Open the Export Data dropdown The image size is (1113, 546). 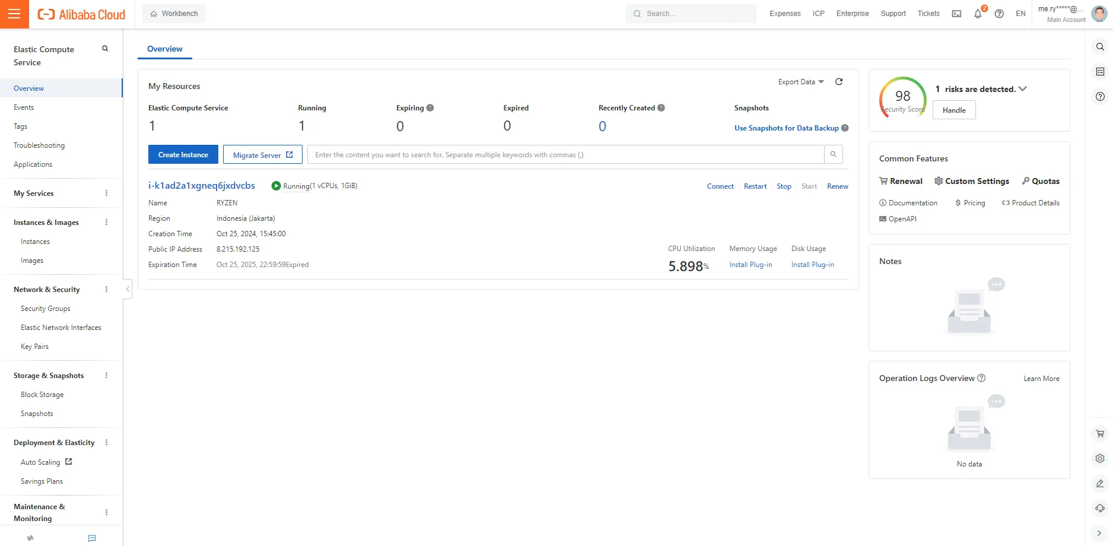tap(801, 82)
